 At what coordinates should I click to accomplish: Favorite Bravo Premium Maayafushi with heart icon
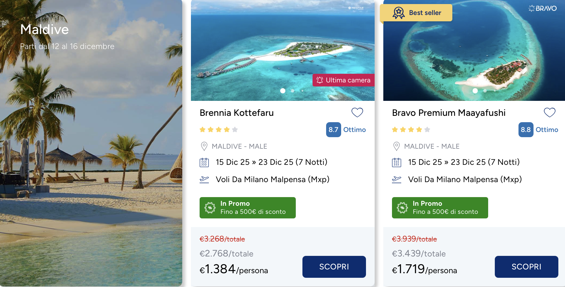(x=549, y=112)
